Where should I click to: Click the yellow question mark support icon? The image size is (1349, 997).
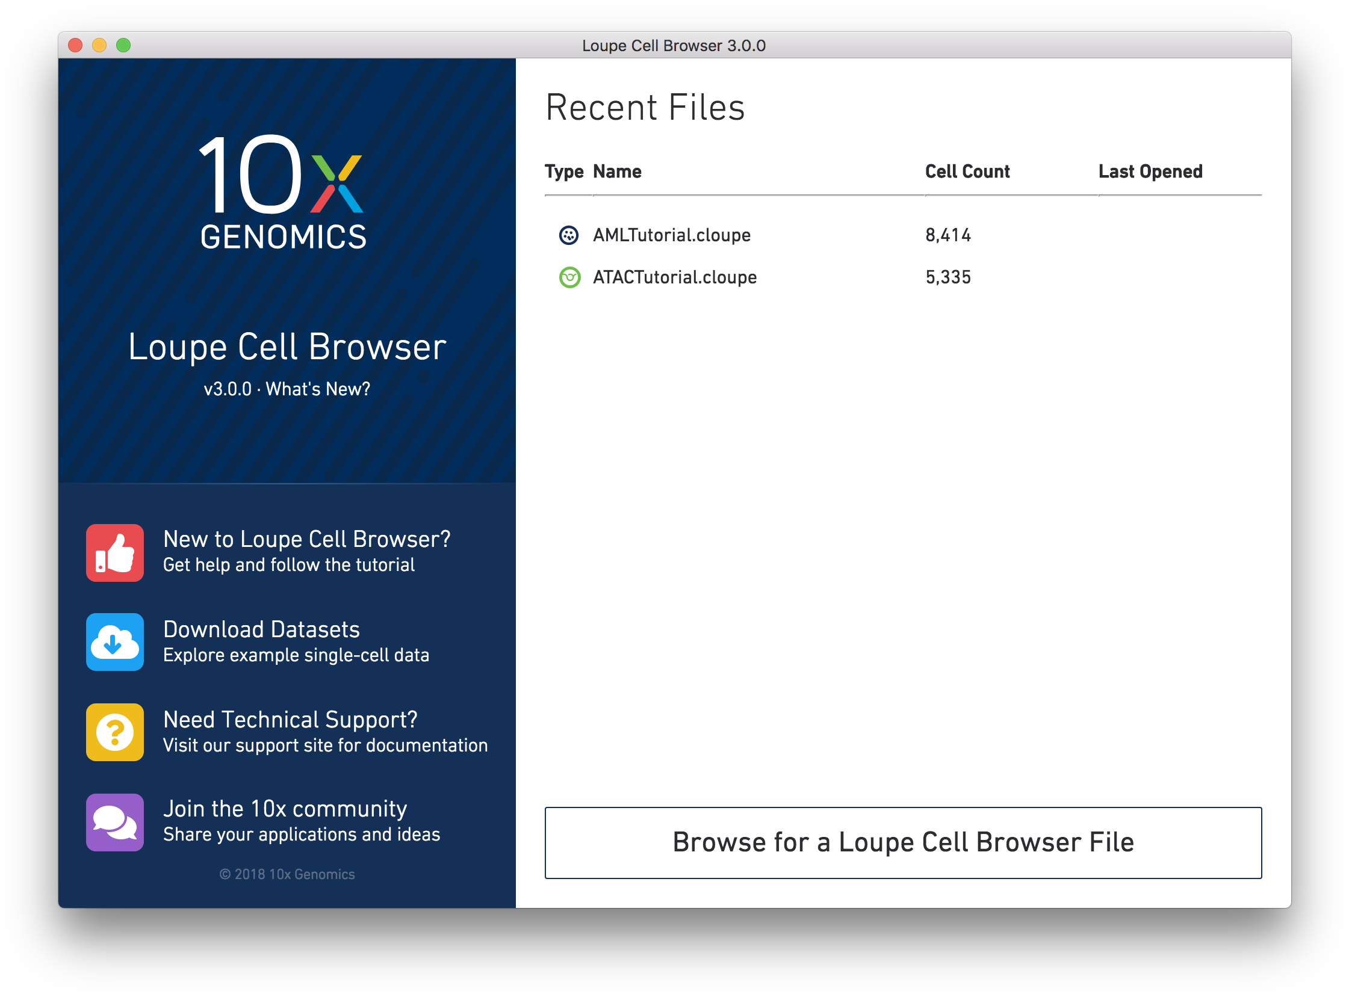(x=115, y=732)
